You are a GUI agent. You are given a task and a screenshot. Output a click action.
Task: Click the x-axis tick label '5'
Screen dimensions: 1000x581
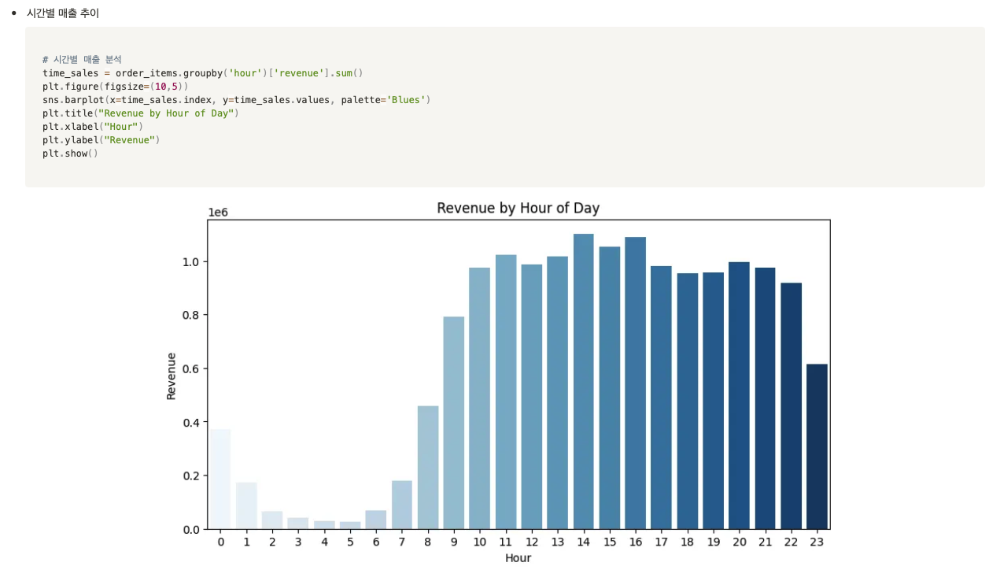(x=350, y=542)
